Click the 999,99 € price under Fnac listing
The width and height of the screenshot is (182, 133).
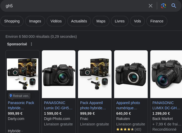coord(87,113)
